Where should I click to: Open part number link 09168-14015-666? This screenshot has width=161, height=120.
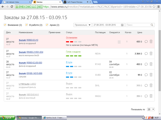34,73
